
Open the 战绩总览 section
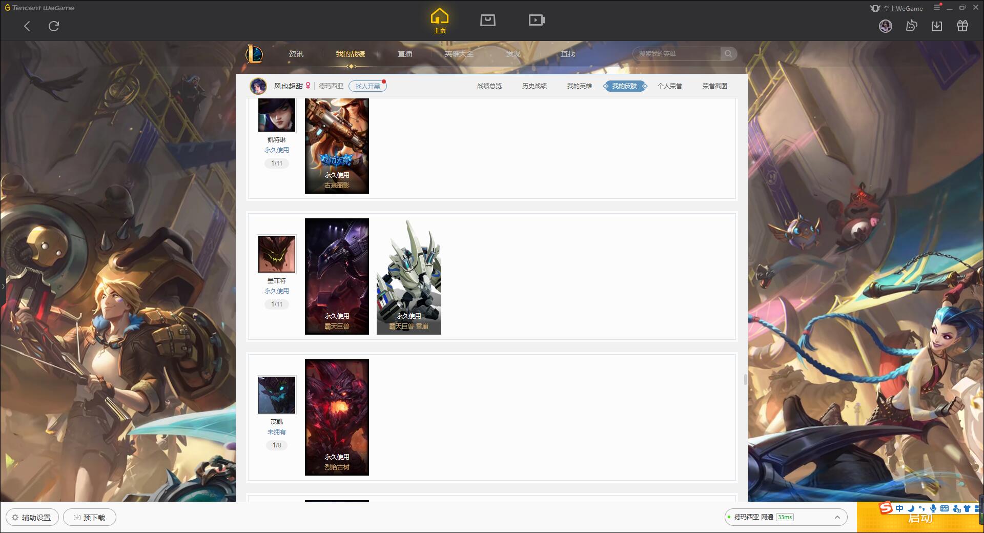click(489, 86)
